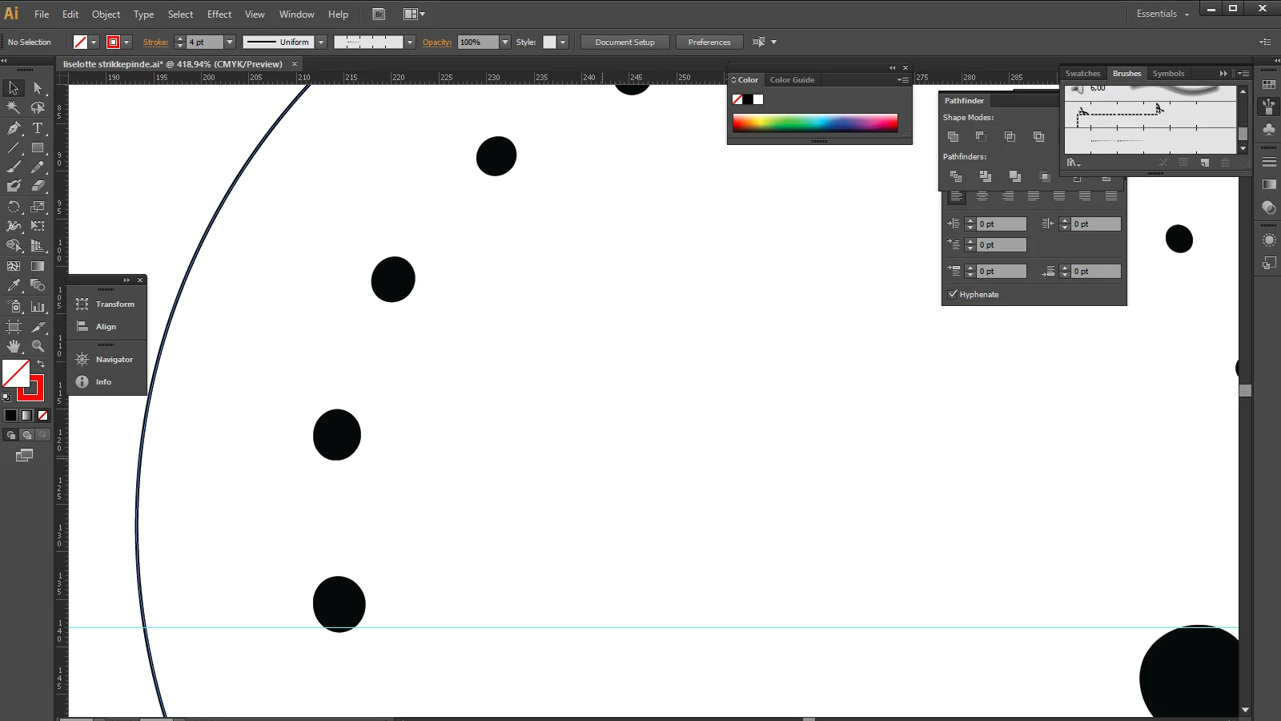Screen dimensions: 1281x721
Task: Open the opacity percentage dropdown
Action: tap(505, 42)
